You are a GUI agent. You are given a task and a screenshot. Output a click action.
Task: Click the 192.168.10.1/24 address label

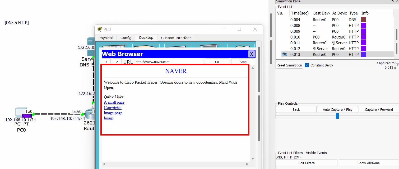20,120
